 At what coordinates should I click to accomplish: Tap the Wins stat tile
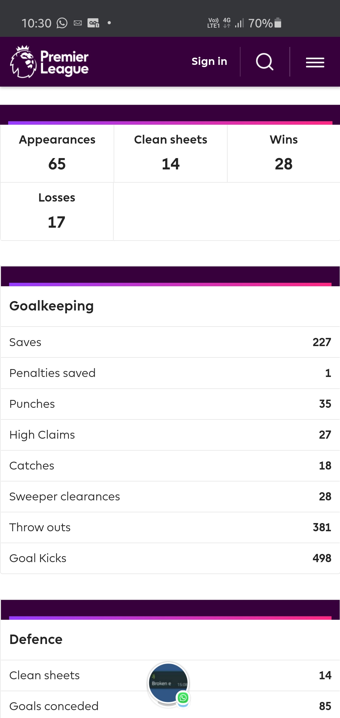[x=284, y=153]
